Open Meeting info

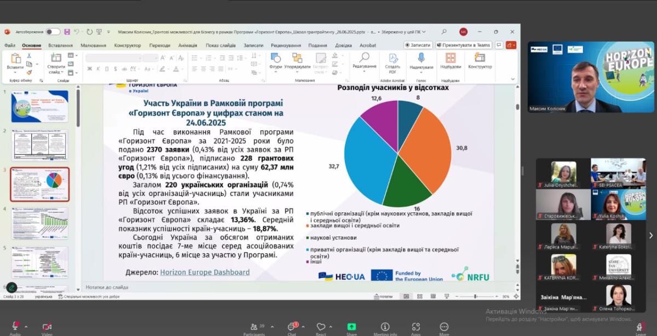(x=385, y=327)
